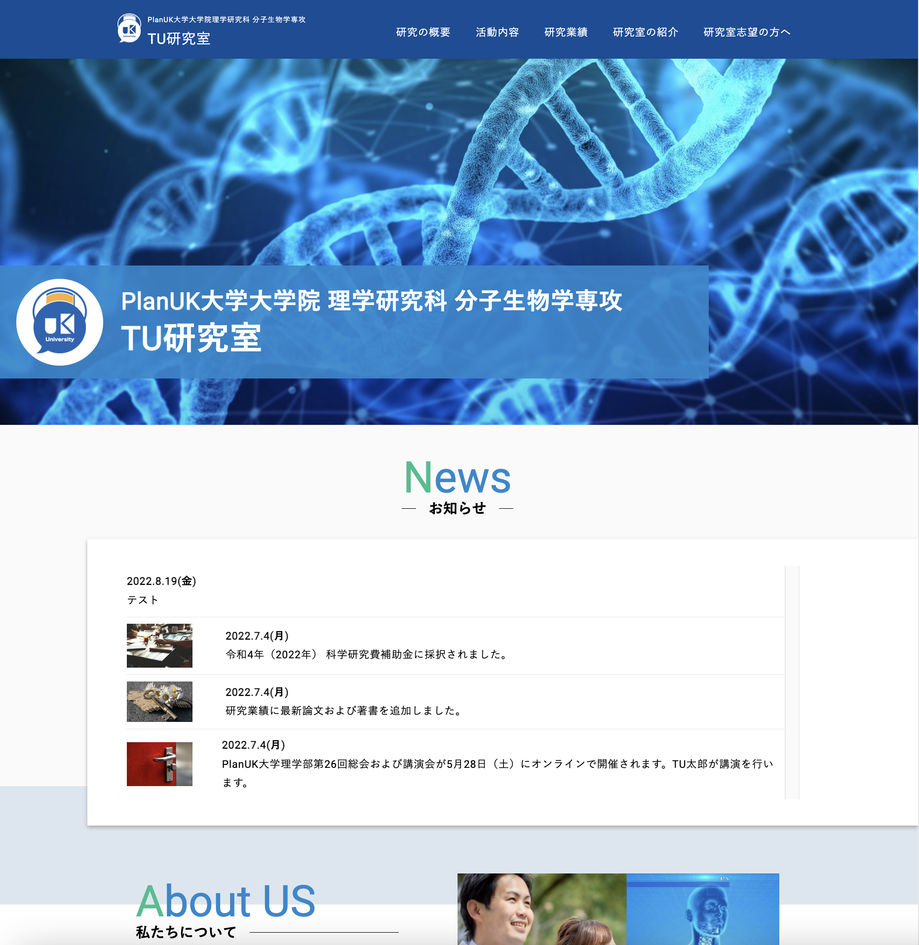Click hero text PlanUK大学大学院 理学研究科

[284, 301]
